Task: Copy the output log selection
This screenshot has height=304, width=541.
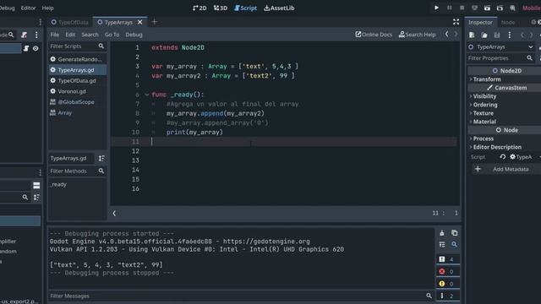Action: (x=455, y=233)
